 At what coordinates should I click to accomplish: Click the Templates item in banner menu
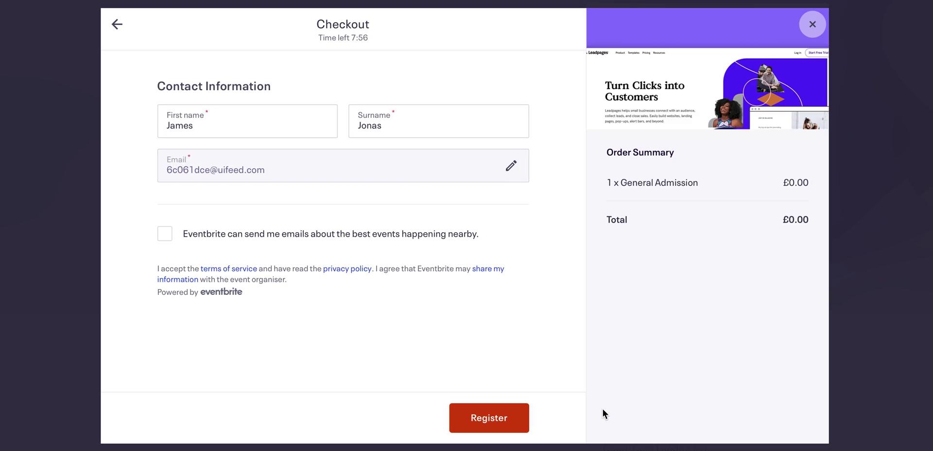pyautogui.click(x=633, y=53)
